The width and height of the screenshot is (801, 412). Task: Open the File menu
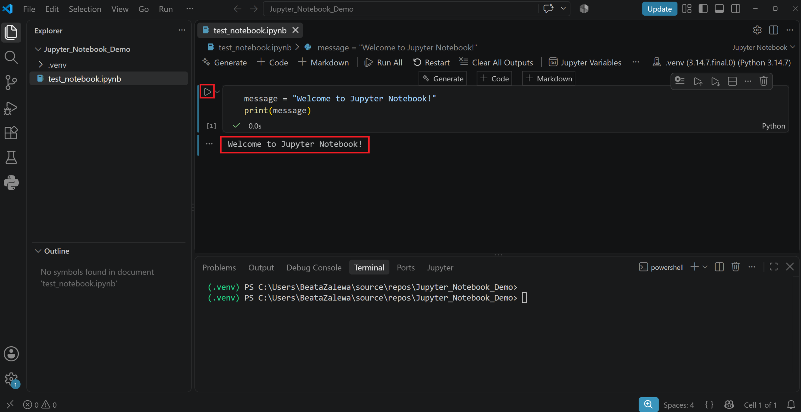point(29,9)
